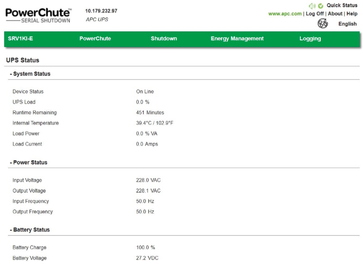Open the Help link
The height and width of the screenshot is (268, 363).
click(x=352, y=14)
